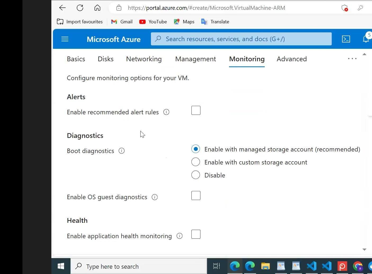Go back using the browser back arrow
Viewport: 372px width, 274px height.
pyautogui.click(x=62, y=8)
